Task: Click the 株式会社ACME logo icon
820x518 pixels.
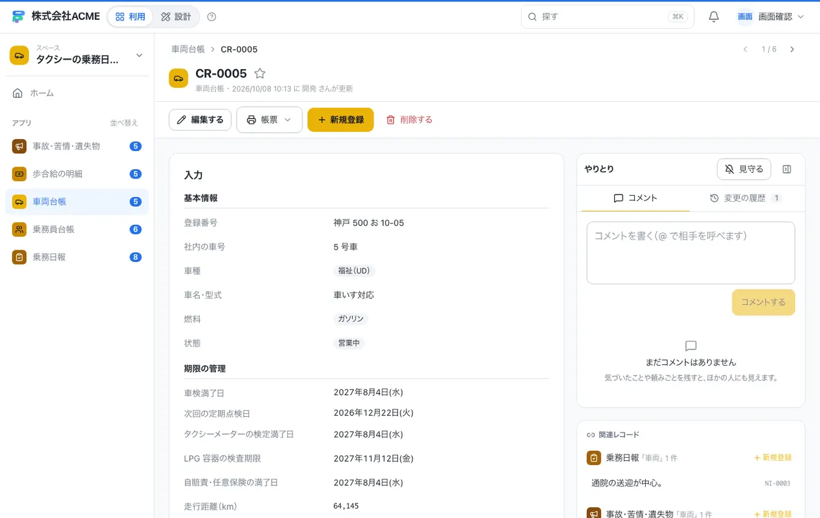Action: tap(19, 17)
